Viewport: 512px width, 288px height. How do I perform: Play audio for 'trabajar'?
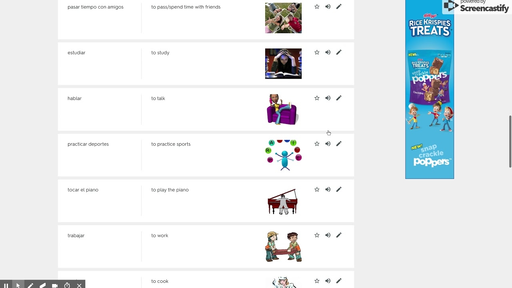coord(328,235)
